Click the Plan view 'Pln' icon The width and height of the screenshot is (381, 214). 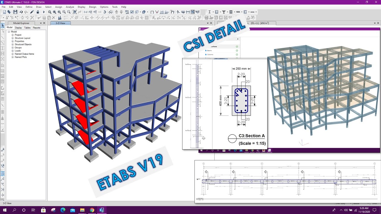[x=90, y=12]
